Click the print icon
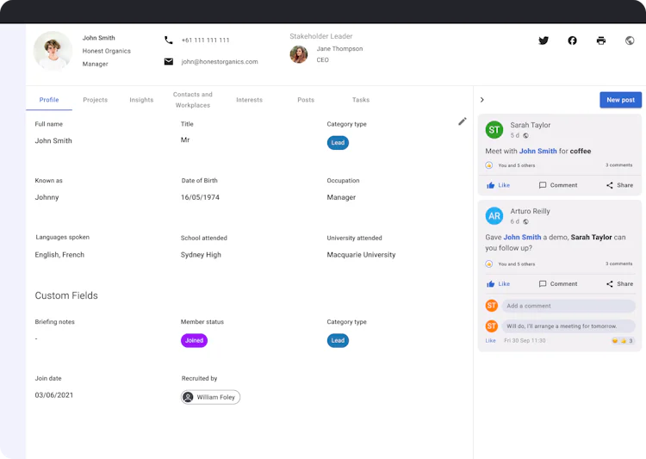The height and width of the screenshot is (459, 646). (x=601, y=40)
